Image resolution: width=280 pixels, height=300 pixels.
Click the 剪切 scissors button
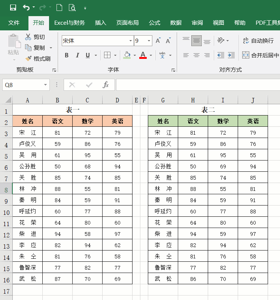(35, 37)
